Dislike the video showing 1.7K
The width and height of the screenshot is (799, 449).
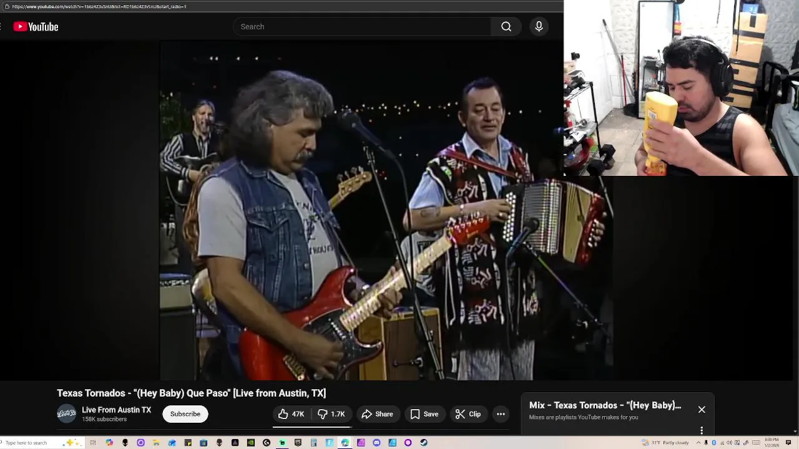pyautogui.click(x=331, y=414)
